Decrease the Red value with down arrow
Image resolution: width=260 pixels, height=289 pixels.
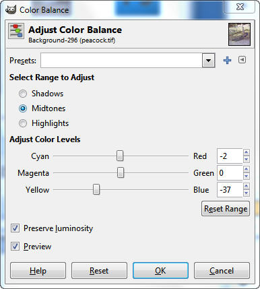click(x=247, y=159)
